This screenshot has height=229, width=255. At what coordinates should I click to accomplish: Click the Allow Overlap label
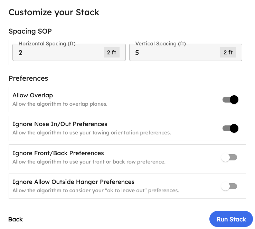coord(32,95)
